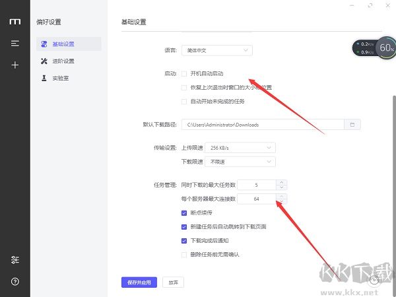The width and height of the screenshot is (396, 297).
Task: Uncheck the 断点续传 checkbox
Action: point(184,213)
